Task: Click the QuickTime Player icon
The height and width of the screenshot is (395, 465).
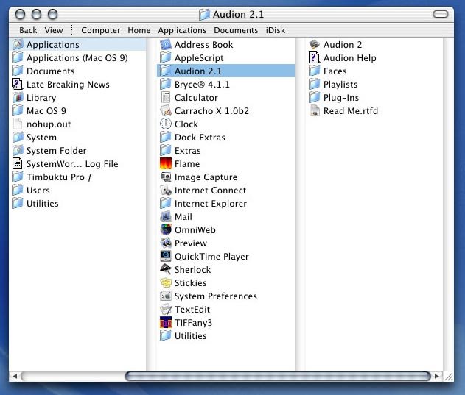Action: coord(166,257)
